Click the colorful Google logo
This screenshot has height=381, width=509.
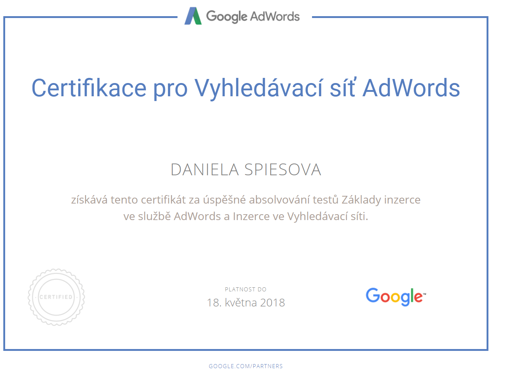tap(395, 296)
